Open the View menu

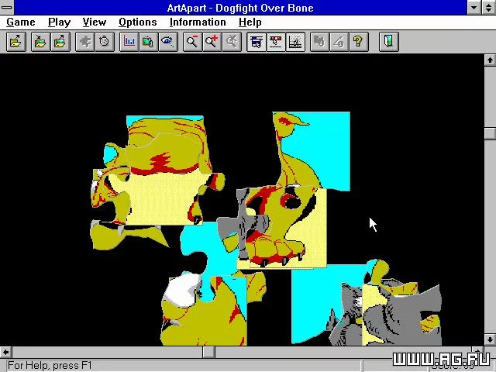click(x=95, y=22)
